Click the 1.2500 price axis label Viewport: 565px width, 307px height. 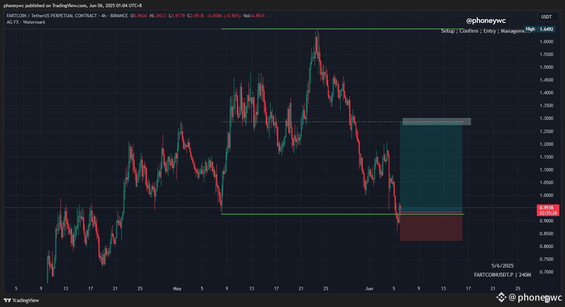click(547, 132)
